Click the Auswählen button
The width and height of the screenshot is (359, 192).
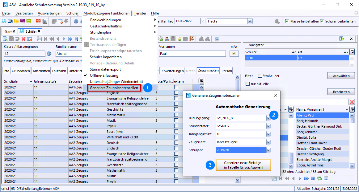(341, 76)
